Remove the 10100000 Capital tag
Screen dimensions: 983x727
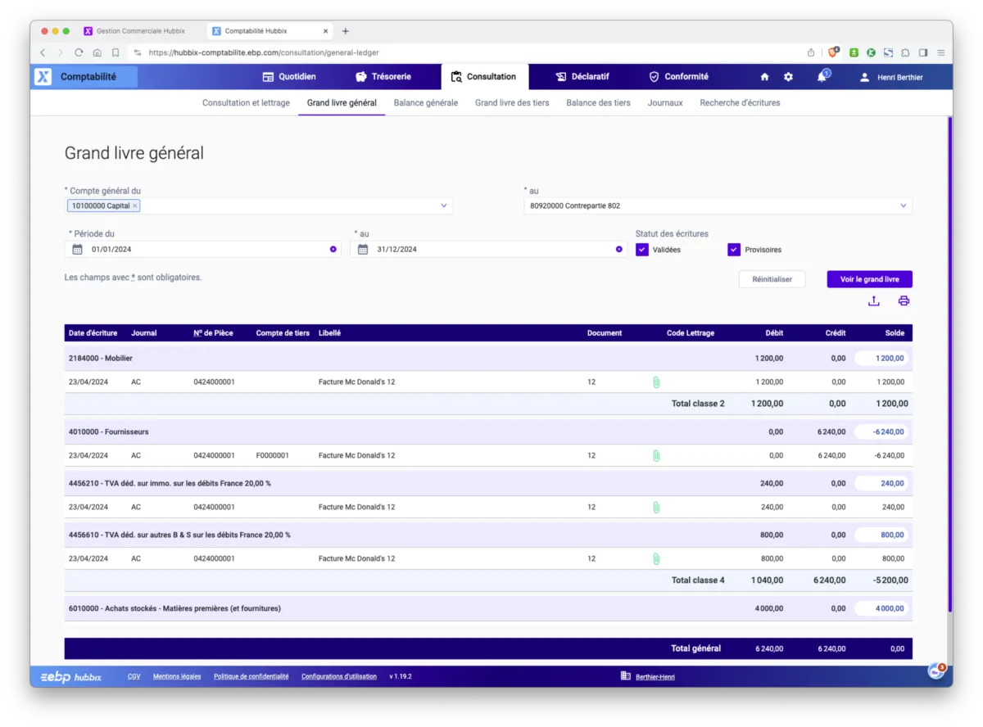(135, 206)
